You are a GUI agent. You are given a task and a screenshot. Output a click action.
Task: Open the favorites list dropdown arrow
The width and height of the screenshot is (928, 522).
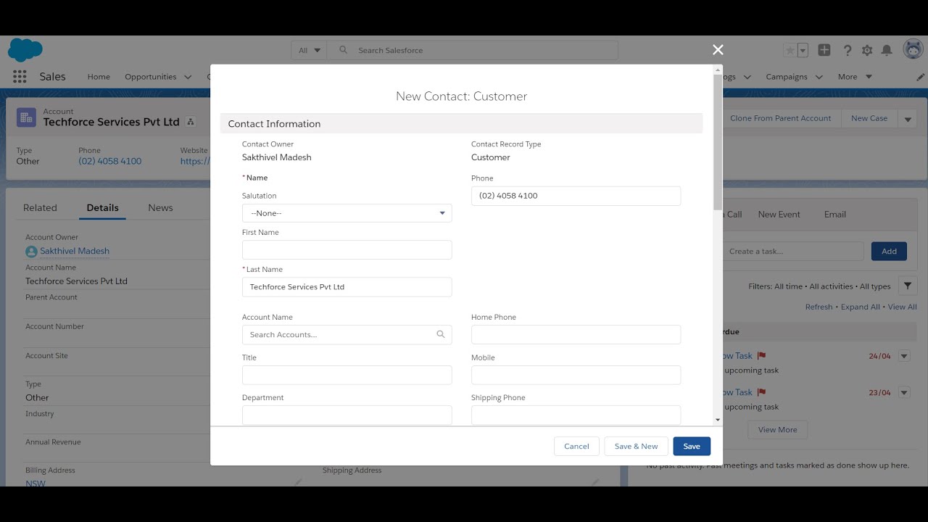point(803,50)
